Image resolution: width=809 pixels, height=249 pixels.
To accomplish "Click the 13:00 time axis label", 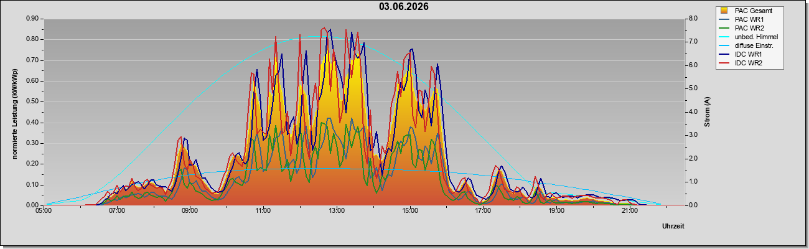I will click(x=336, y=211).
